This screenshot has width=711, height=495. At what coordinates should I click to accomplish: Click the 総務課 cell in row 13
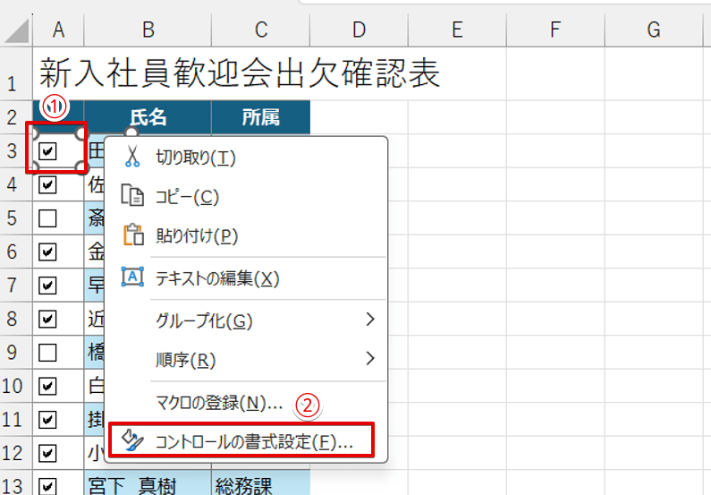(x=261, y=483)
